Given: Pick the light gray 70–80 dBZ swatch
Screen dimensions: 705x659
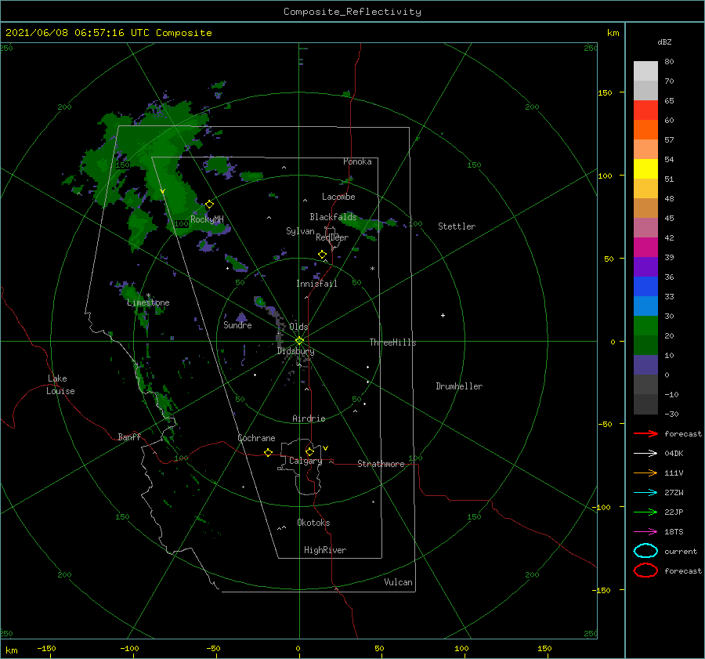Looking at the screenshot, I should (645, 71).
